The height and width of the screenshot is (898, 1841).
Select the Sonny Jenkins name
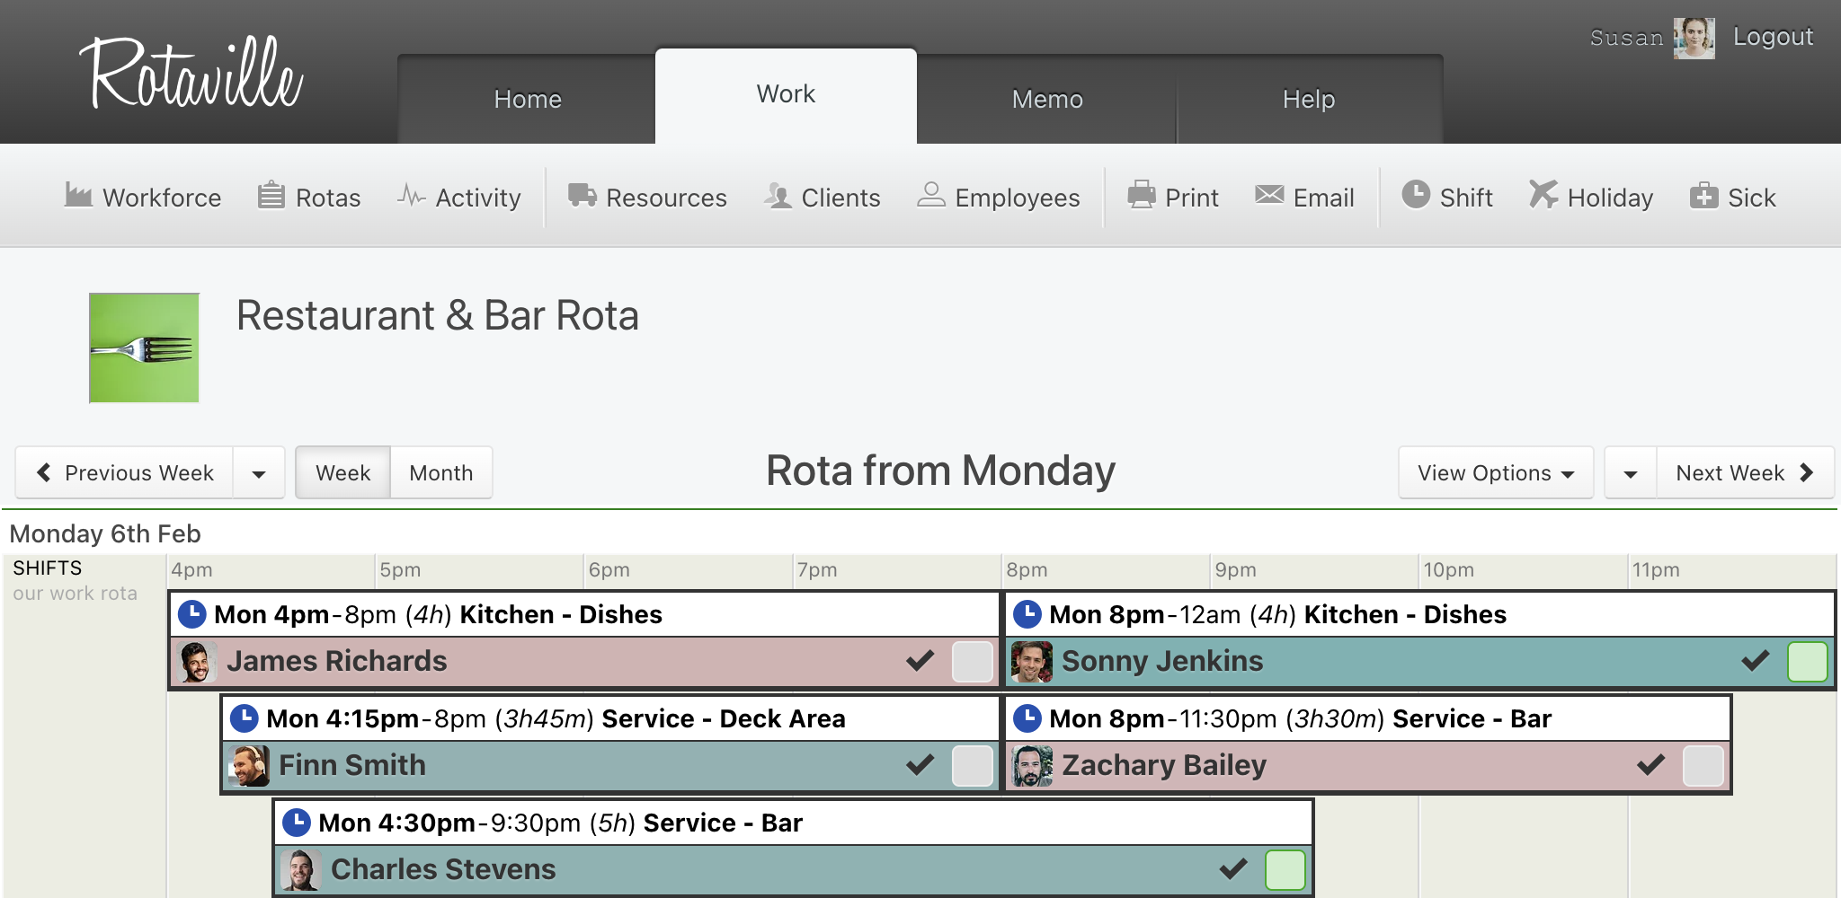tap(1162, 661)
